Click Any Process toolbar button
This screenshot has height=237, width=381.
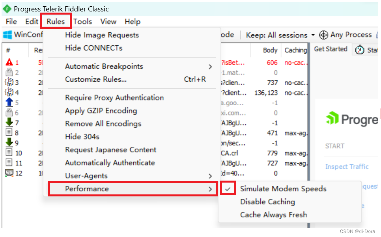(x=345, y=35)
